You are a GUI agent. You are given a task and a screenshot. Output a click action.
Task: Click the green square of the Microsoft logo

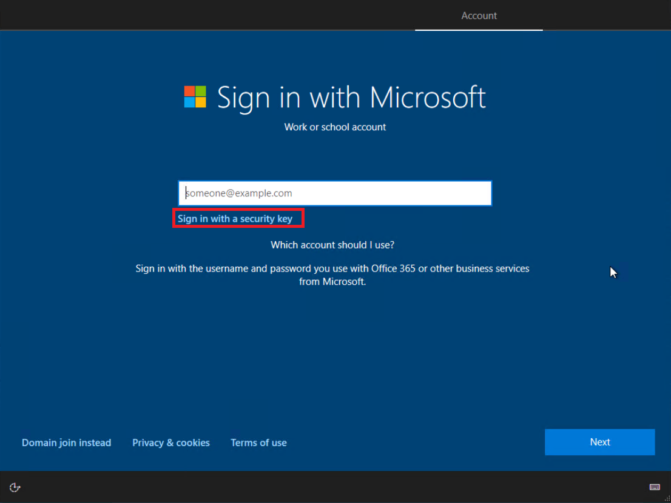pos(201,91)
